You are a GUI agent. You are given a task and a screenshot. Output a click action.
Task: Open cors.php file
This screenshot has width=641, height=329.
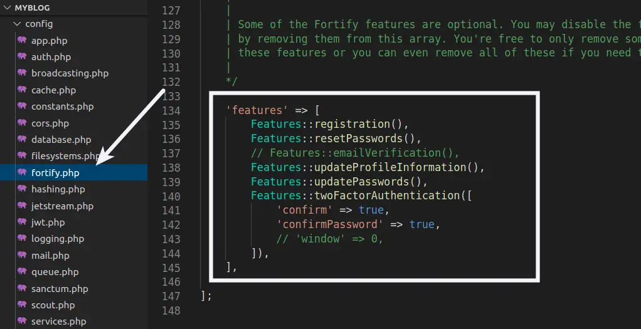click(50, 123)
